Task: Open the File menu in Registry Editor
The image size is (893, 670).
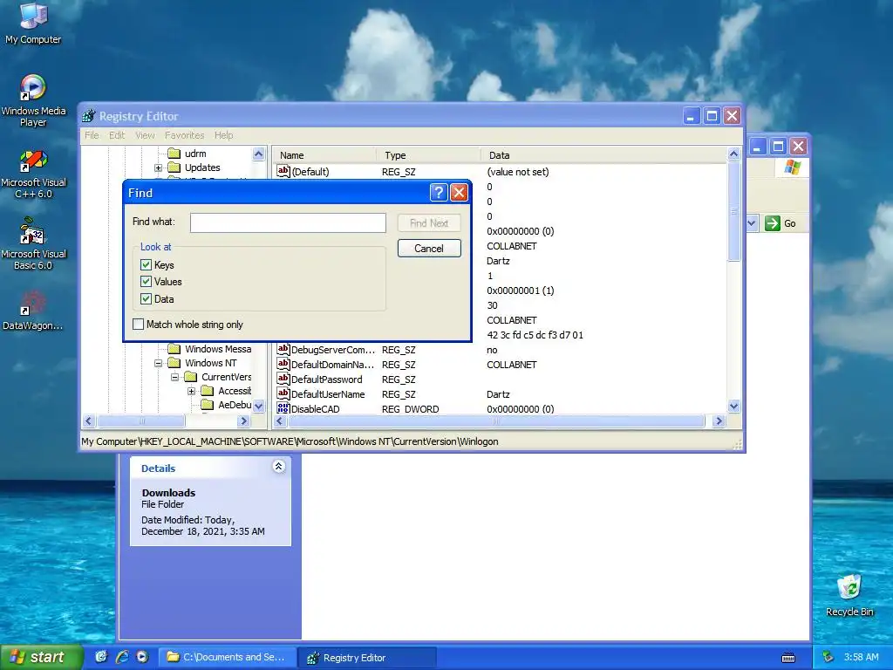Action: pos(92,135)
